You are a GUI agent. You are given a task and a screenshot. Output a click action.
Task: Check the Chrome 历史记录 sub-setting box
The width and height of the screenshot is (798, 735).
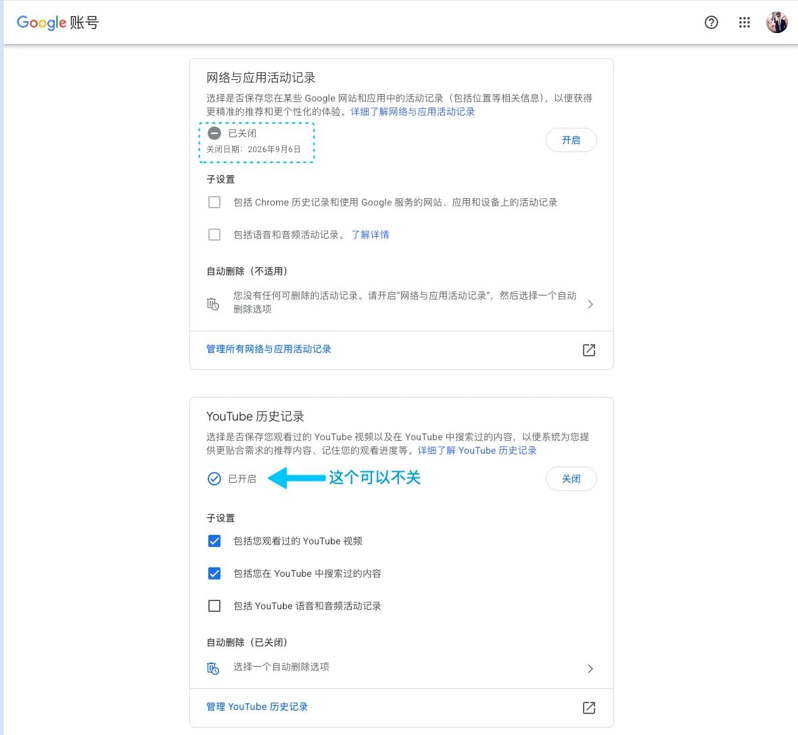[214, 202]
